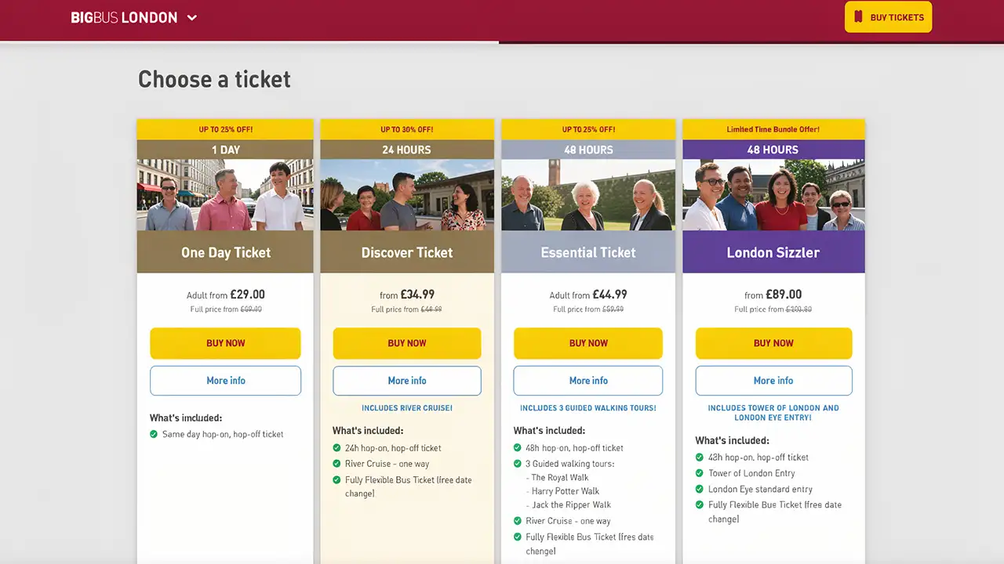Click green check beside Same day hop-on ticket
Viewport: 1004px width, 564px height.
tap(154, 434)
